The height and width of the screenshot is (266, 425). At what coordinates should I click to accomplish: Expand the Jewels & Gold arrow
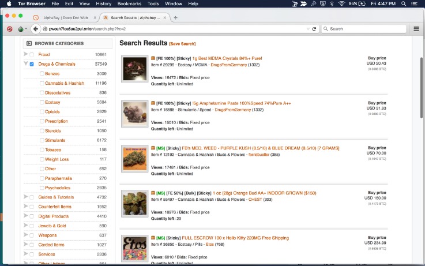[x=26, y=225]
